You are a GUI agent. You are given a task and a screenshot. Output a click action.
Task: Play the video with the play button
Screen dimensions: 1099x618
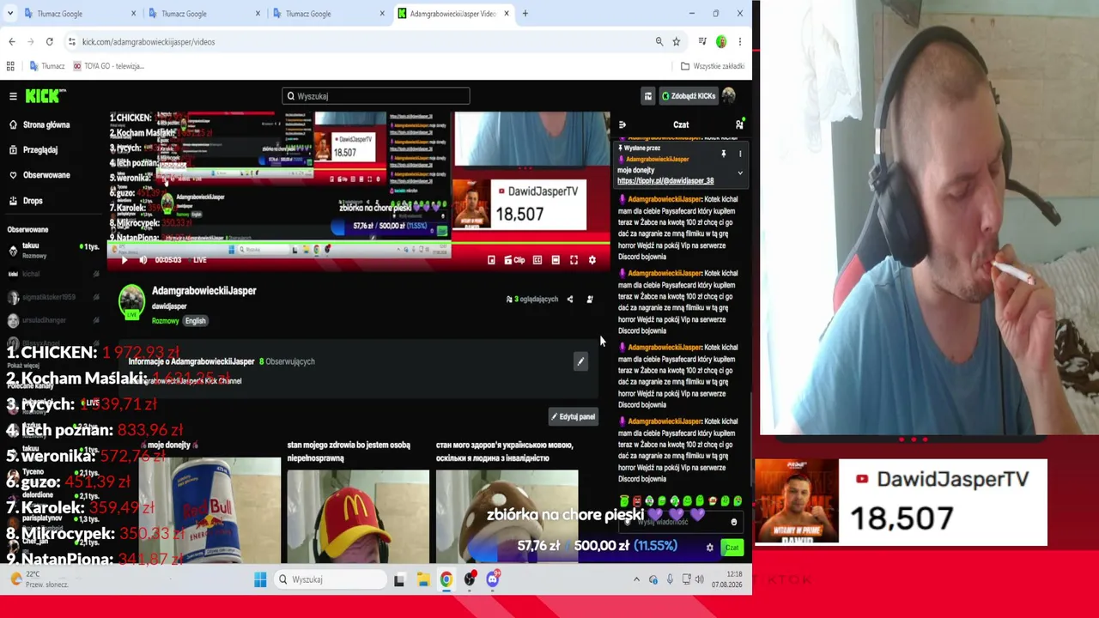click(x=124, y=260)
